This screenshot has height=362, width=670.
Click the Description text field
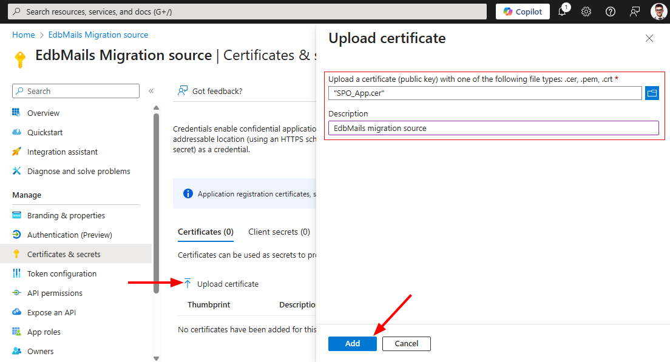(493, 128)
